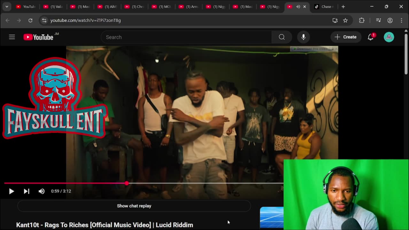Open the notifications bell
409x230 pixels.
click(x=371, y=37)
